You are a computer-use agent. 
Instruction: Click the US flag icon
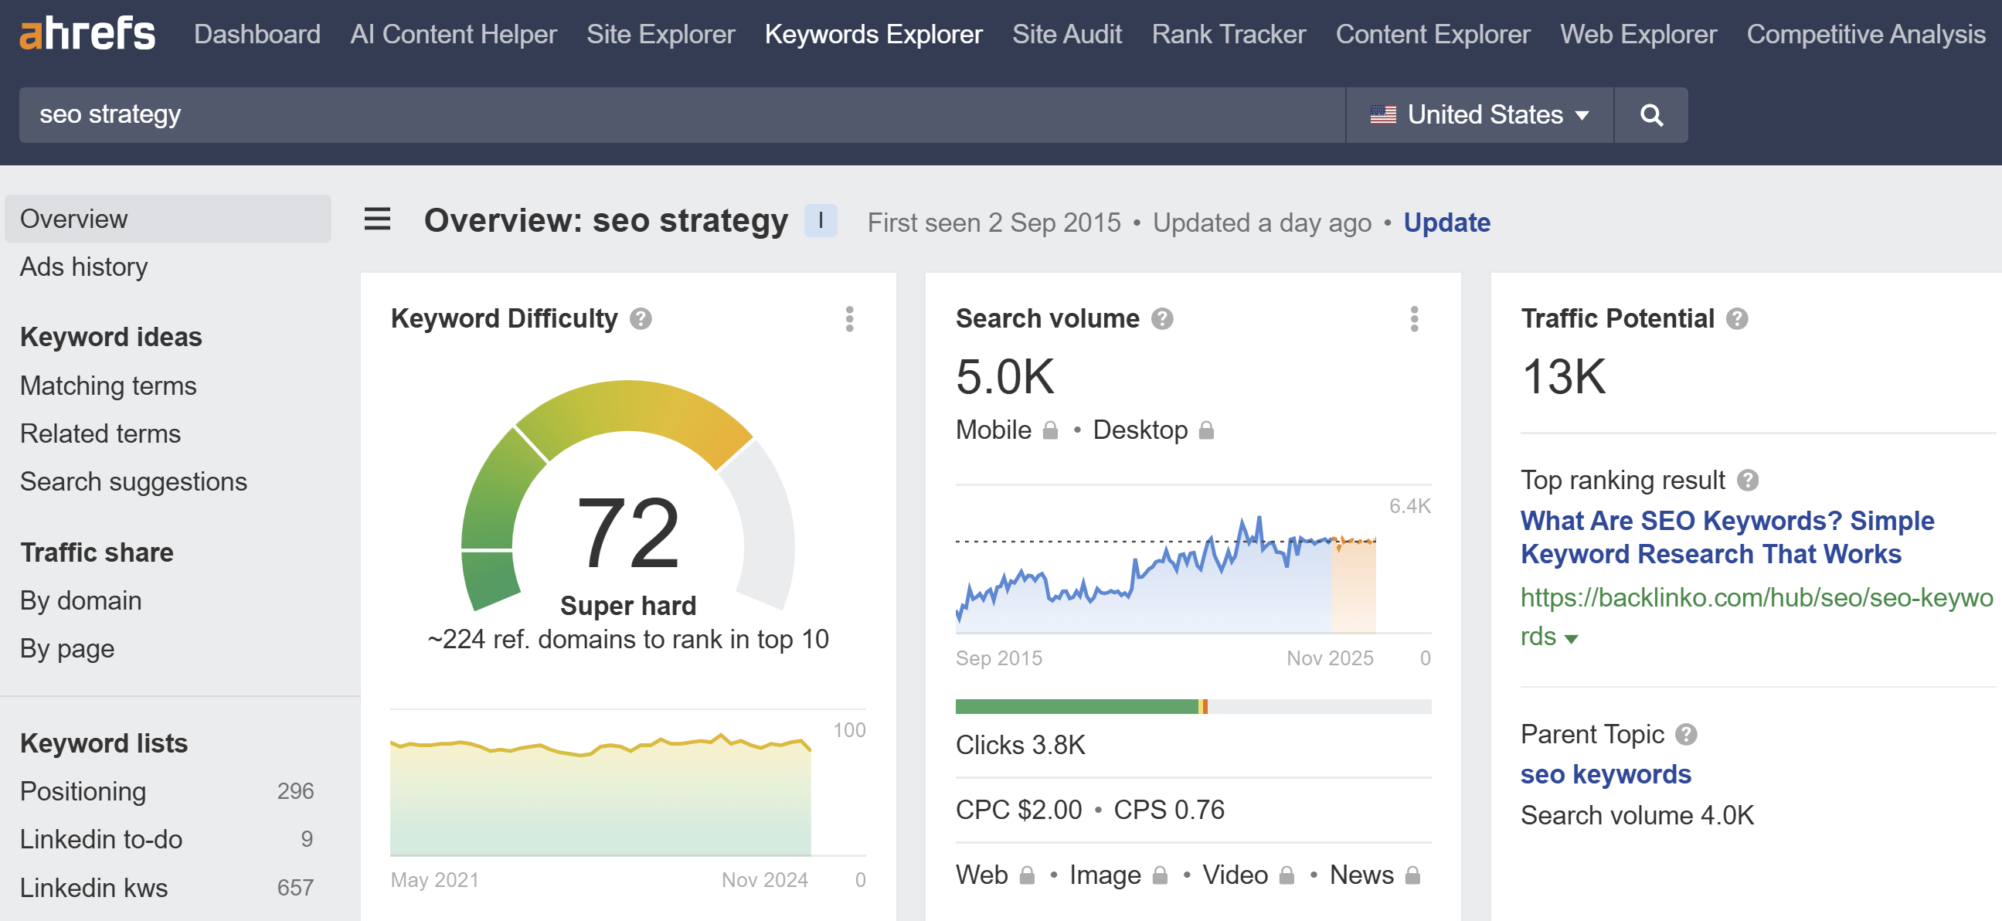pyautogui.click(x=1382, y=115)
